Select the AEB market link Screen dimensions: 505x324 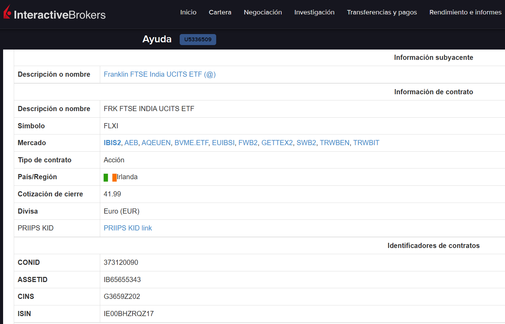tap(131, 143)
